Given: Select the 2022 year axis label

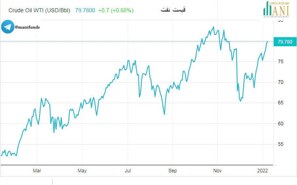Looking at the screenshot, I should (x=263, y=171).
